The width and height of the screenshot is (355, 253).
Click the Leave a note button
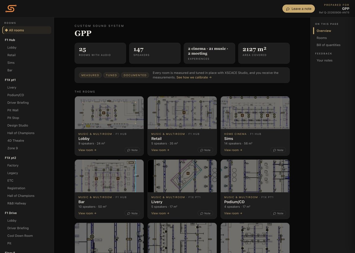click(298, 9)
